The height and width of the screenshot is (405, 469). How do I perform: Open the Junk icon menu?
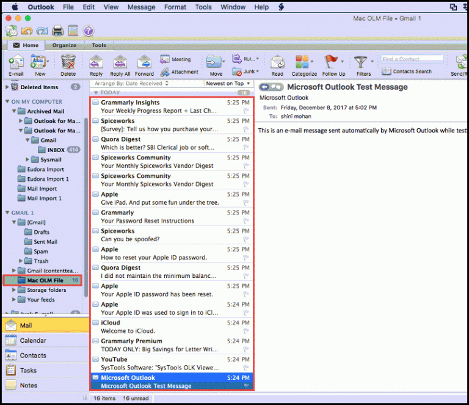[x=245, y=71]
